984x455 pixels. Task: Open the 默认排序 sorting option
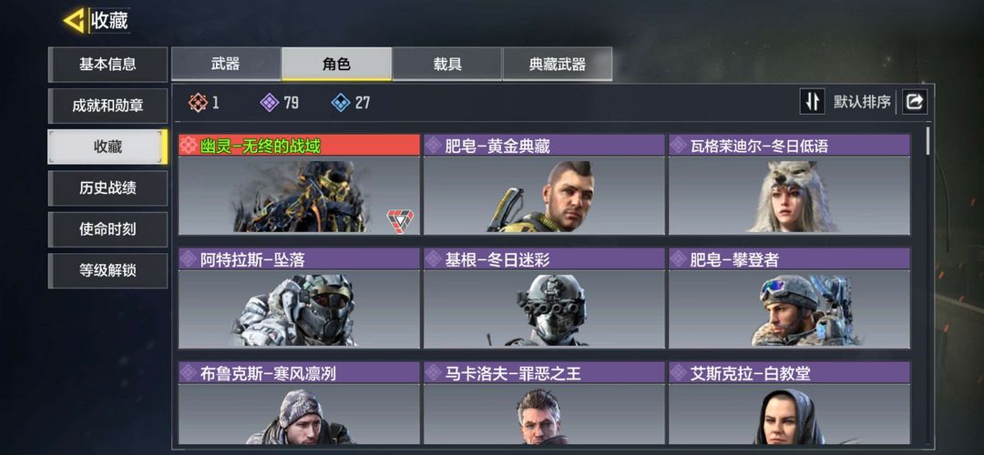point(862,102)
